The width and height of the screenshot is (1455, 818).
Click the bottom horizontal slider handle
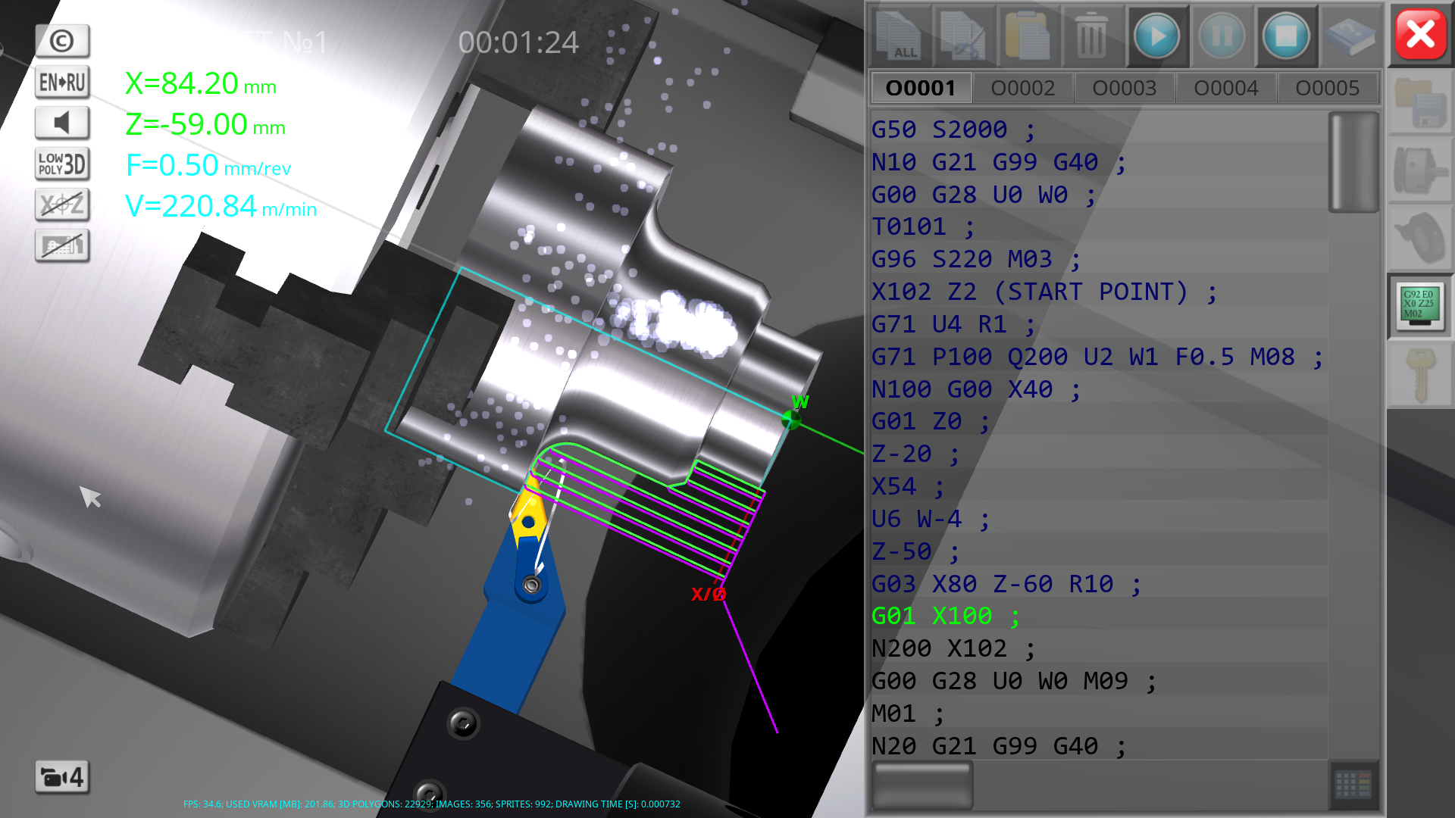pyautogui.click(x=922, y=785)
